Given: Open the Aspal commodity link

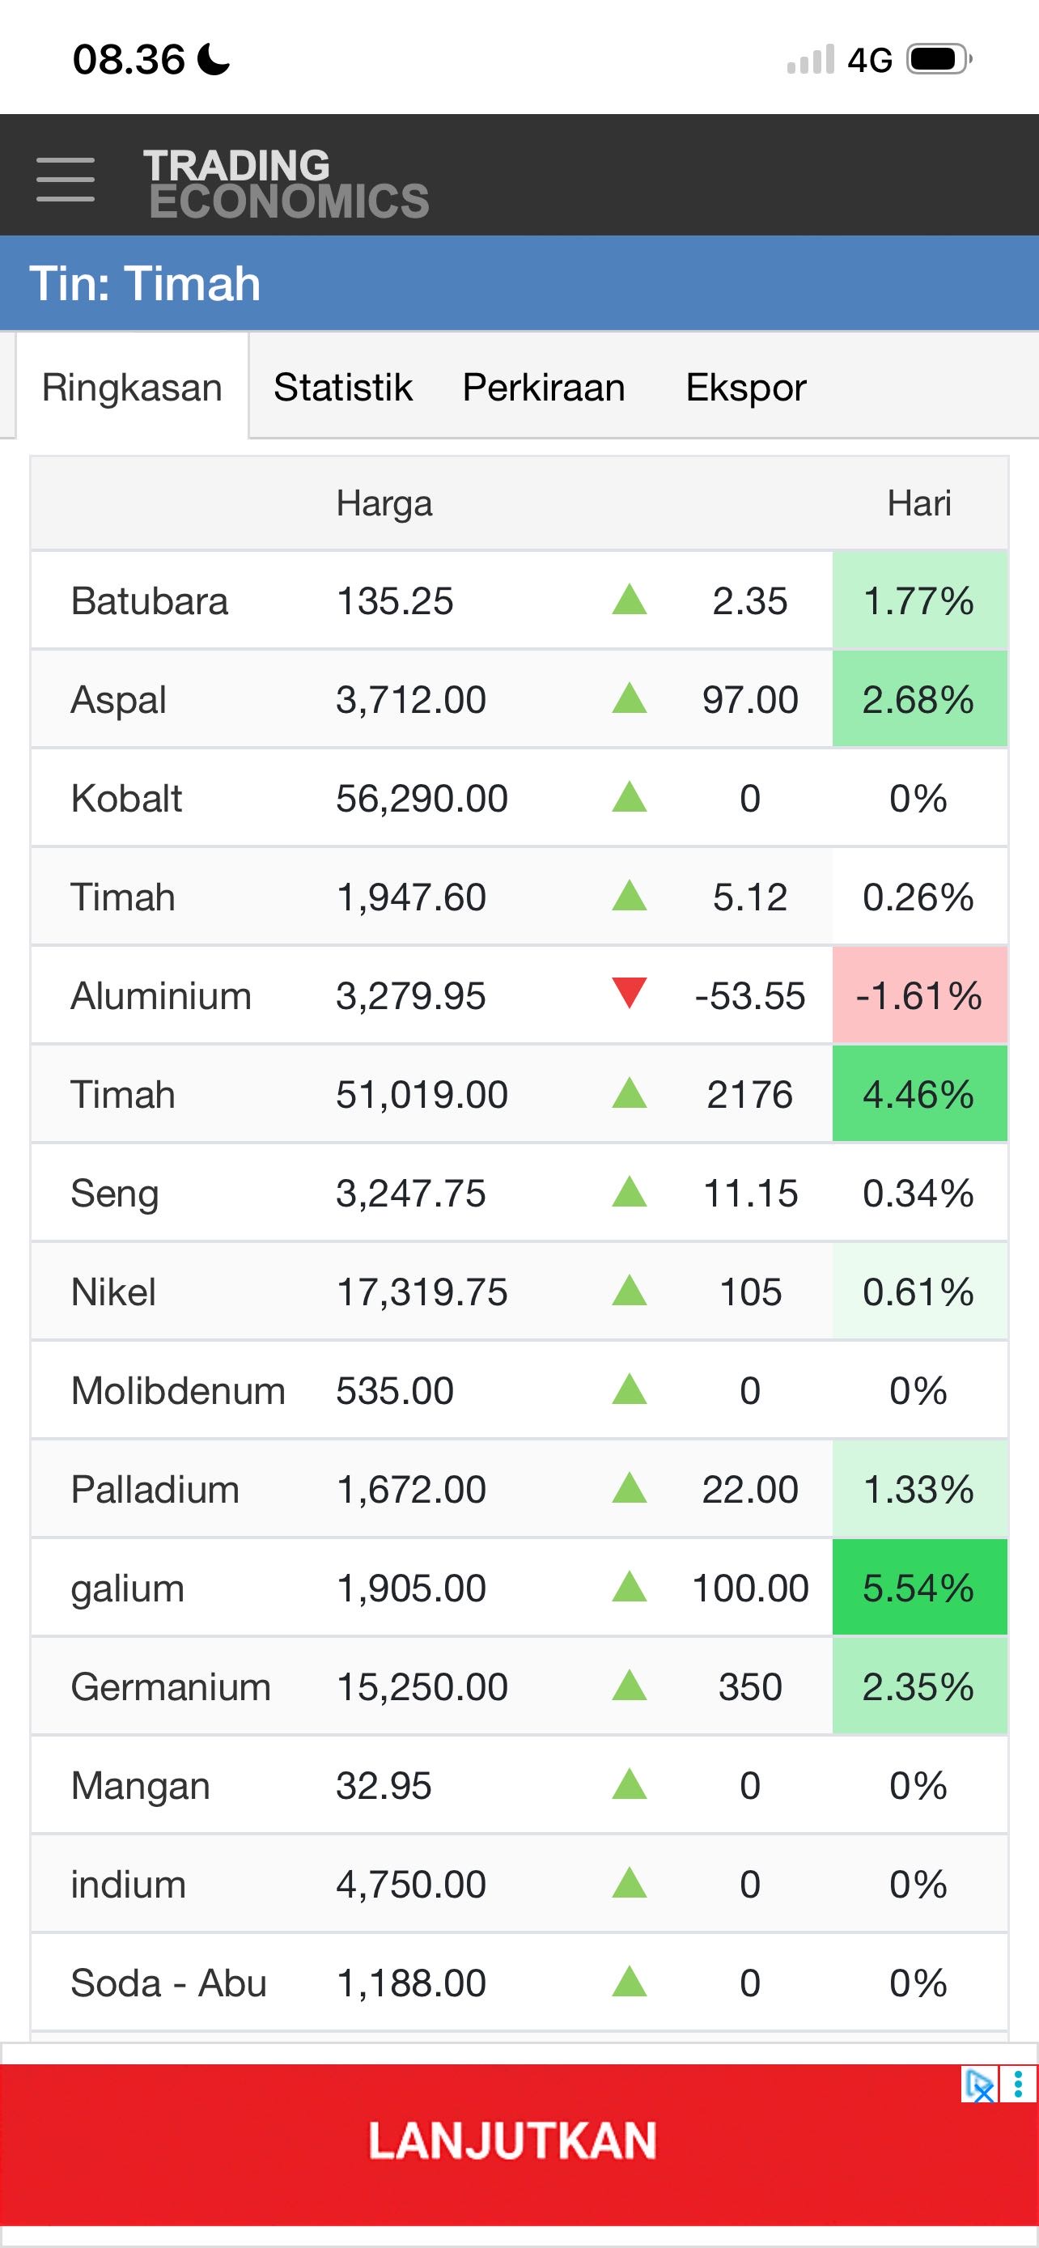Looking at the screenshot, I should coord(119,700).
